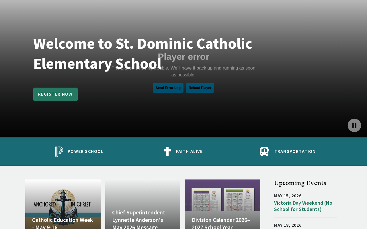Click the Transportation bus icon

(x=264, y=151)
